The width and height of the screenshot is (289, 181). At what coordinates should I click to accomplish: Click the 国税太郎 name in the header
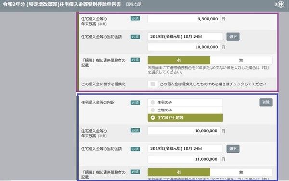tap(133, 4)
